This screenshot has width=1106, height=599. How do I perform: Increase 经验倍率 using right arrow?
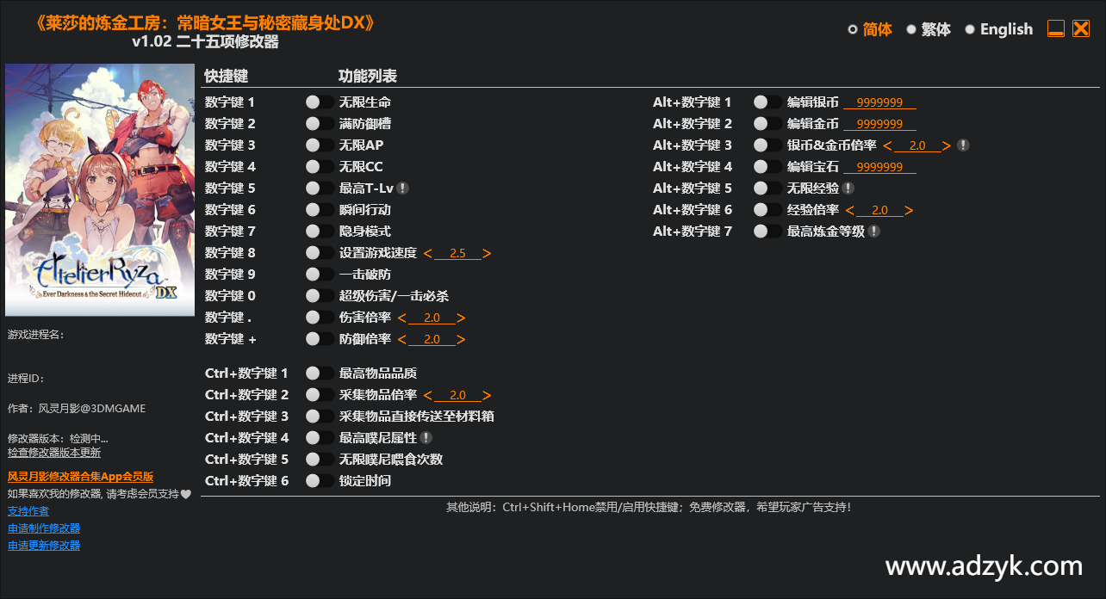909,211
